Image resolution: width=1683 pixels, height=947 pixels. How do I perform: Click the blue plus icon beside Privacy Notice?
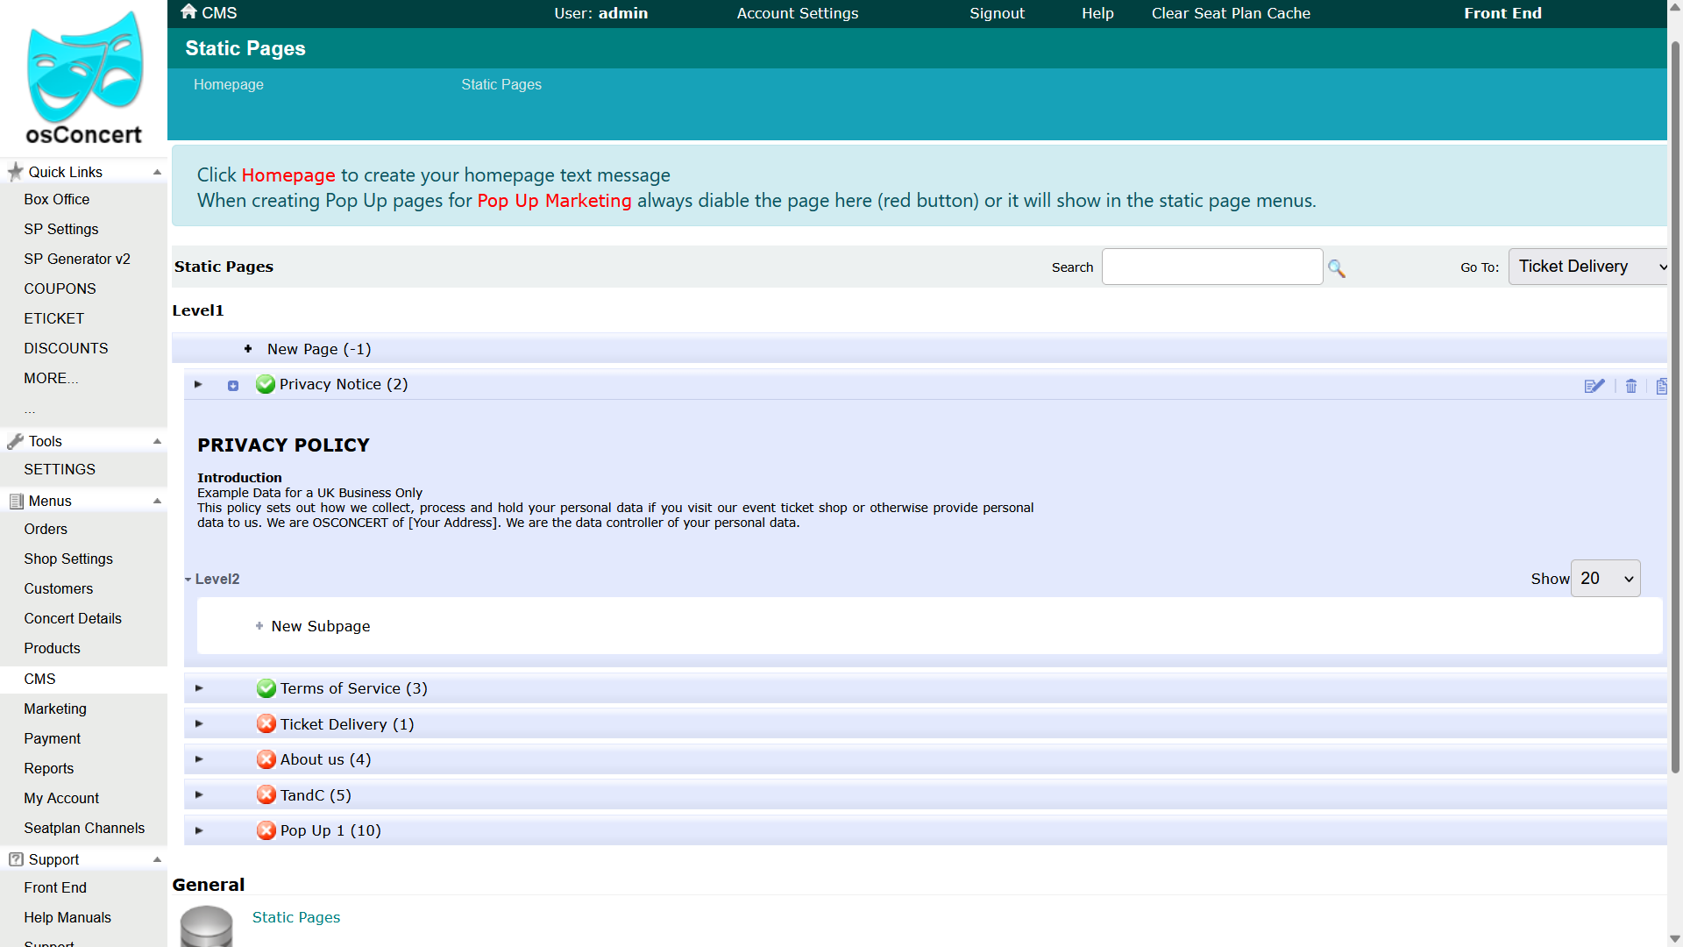[233, 386]
